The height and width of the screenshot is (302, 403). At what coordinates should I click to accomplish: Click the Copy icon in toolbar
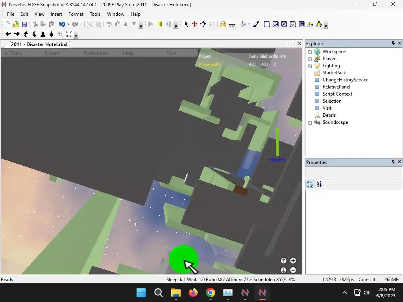click(x=43, y=24)
